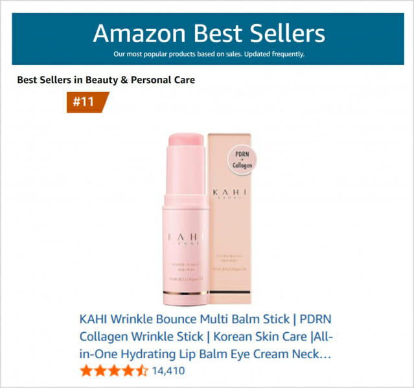Click the Amazon Best Sellers header title
The image size is (414, 388).
tap(208, 32)
